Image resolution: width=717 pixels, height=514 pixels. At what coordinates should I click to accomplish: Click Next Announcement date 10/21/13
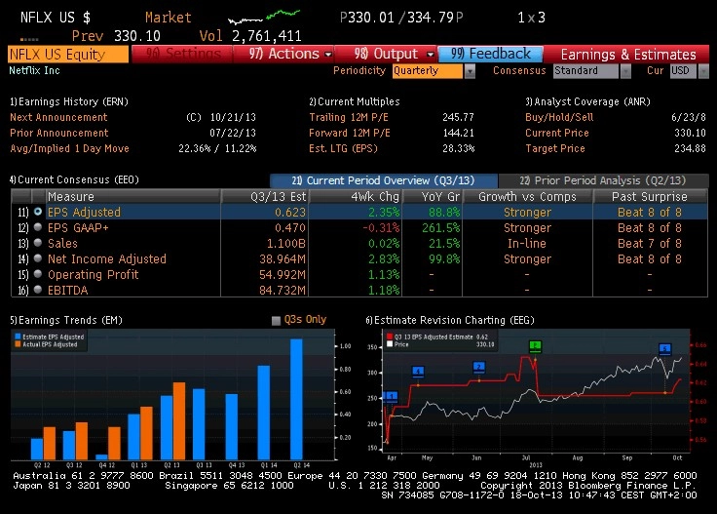pyautogui.click(x=233, y=117)
